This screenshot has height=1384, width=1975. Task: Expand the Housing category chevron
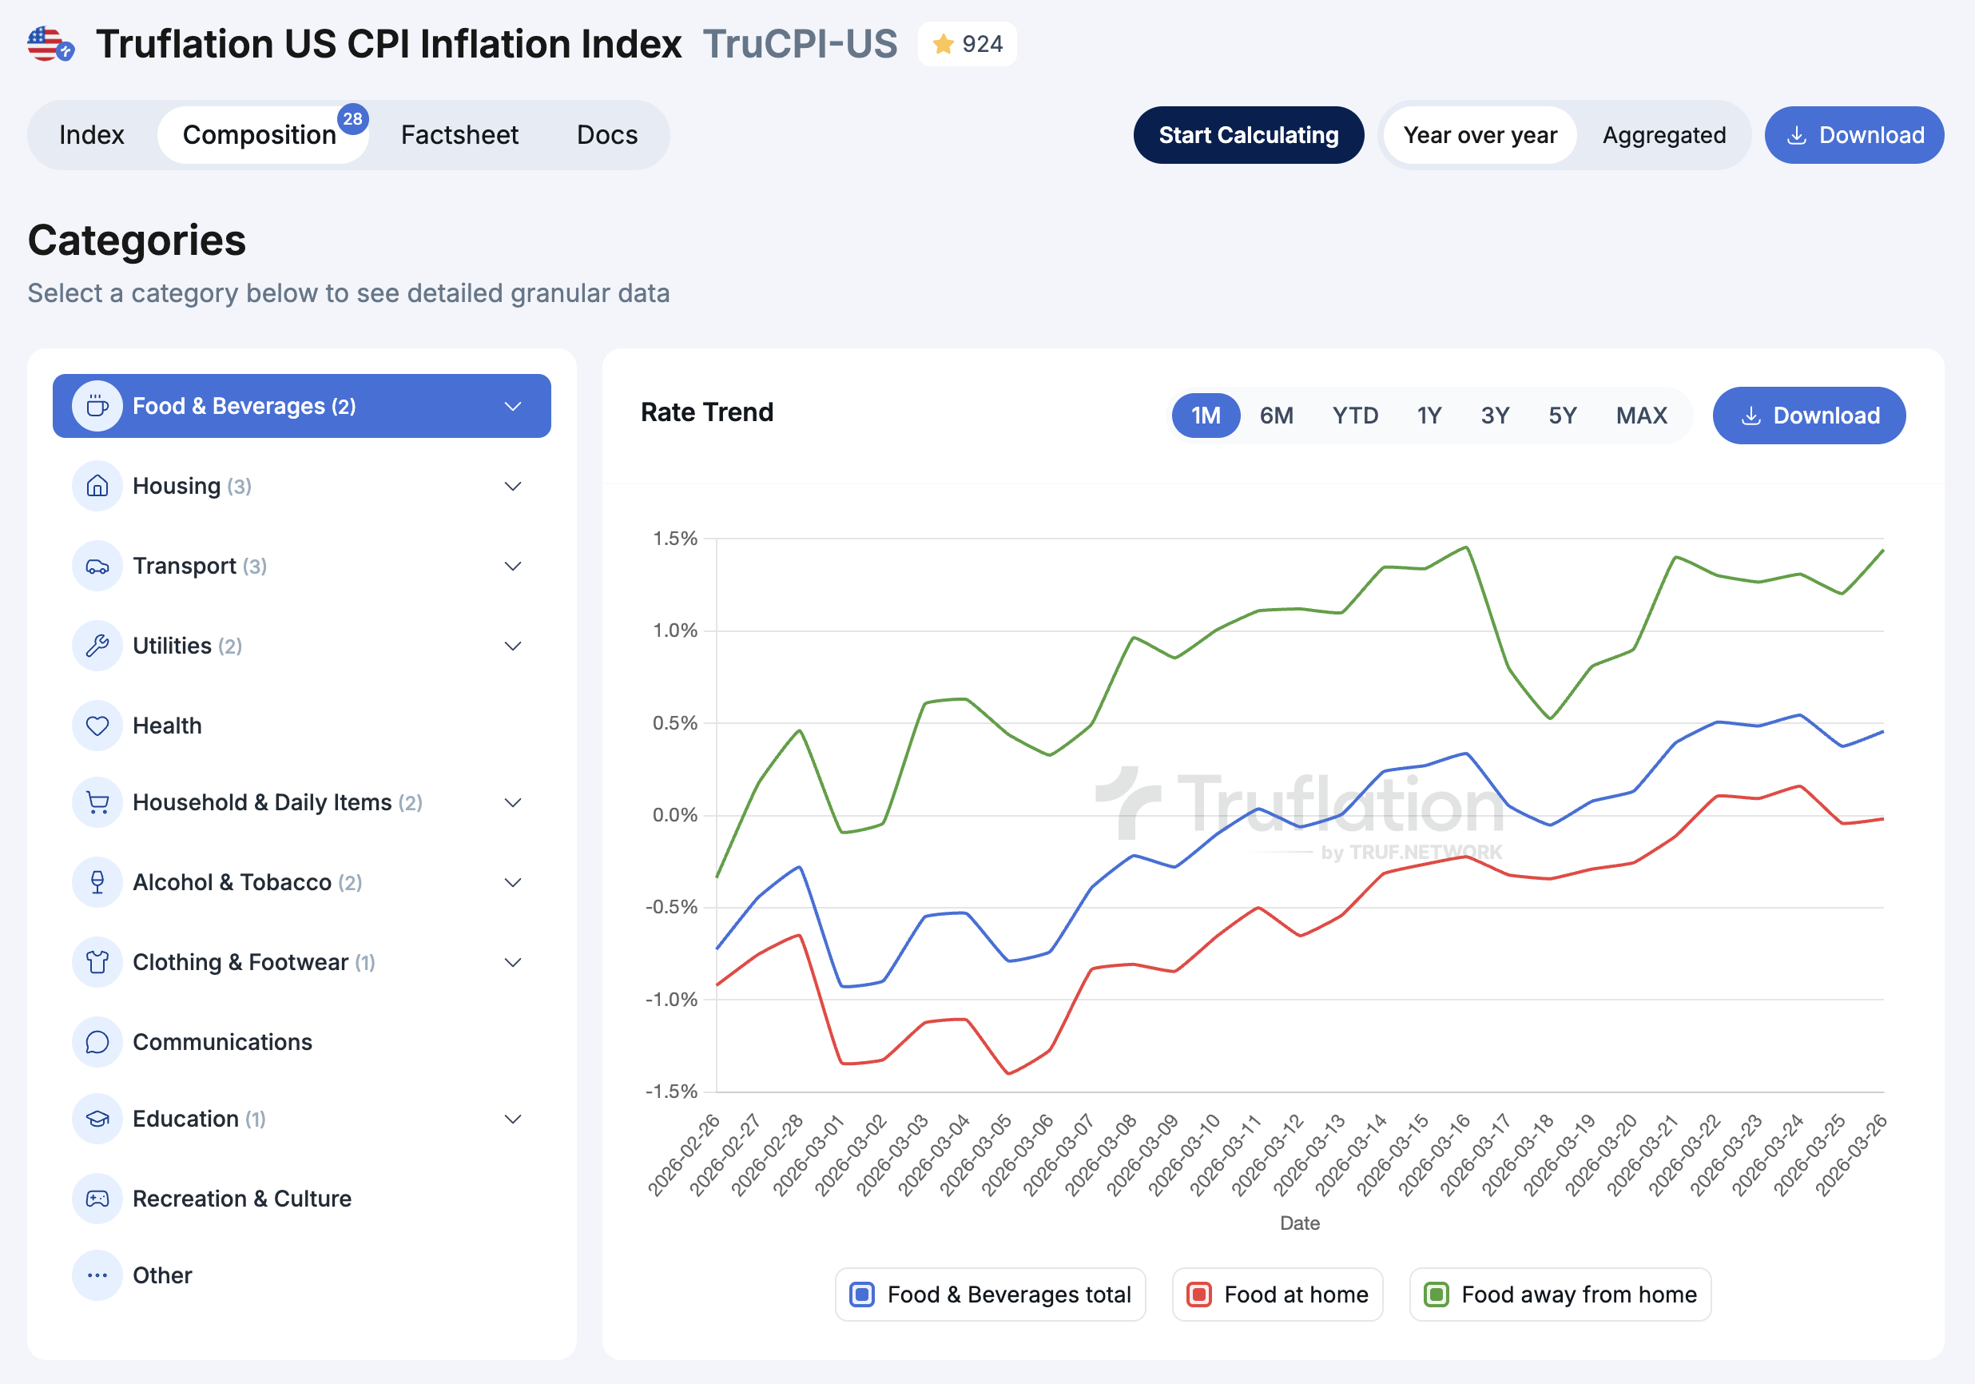(x=513, y=486)
